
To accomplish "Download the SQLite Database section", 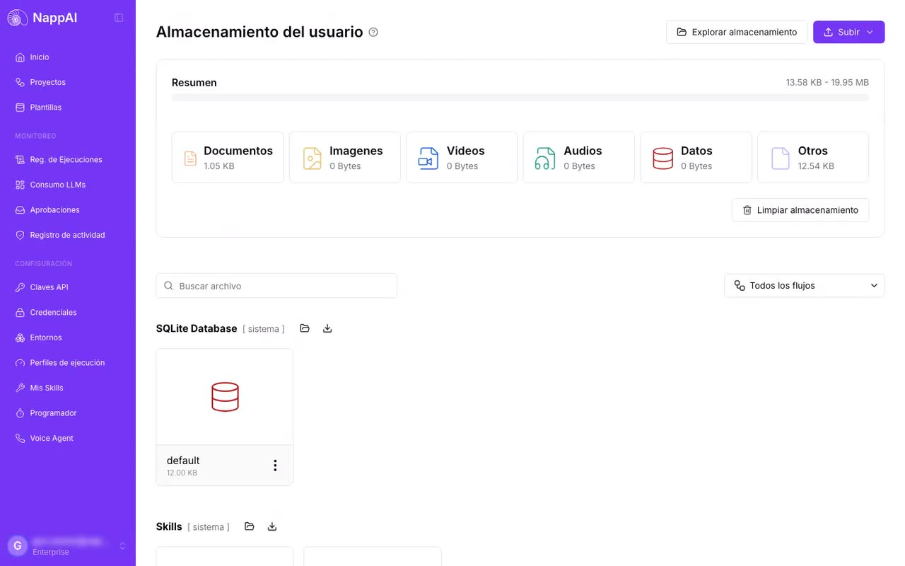I will [x=327, y=328].
